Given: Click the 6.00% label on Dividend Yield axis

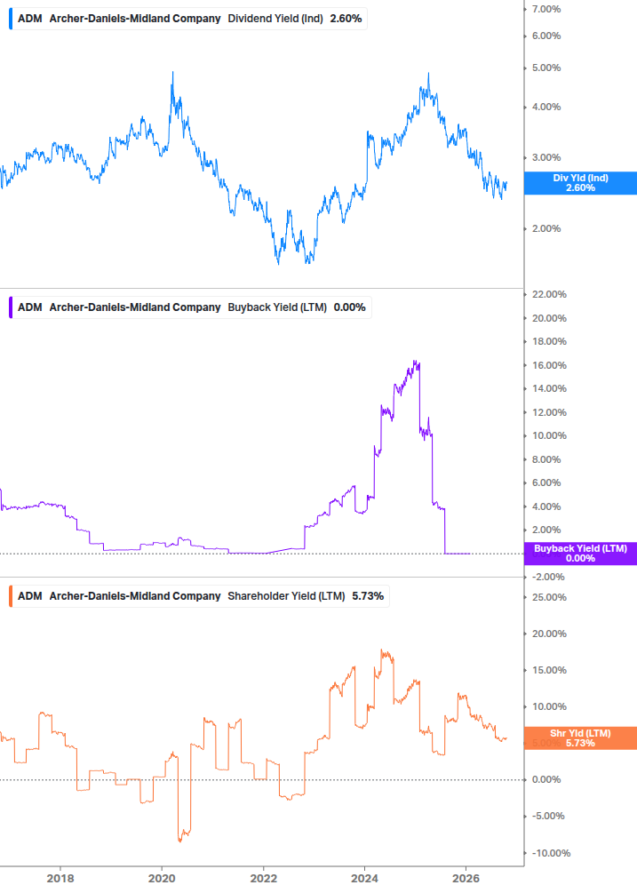Looking at the screenshot, I should 546,36.
